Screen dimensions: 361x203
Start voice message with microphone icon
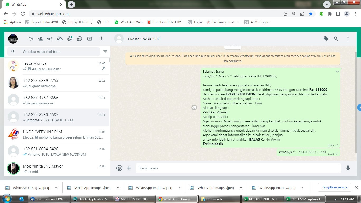(348, 168)
